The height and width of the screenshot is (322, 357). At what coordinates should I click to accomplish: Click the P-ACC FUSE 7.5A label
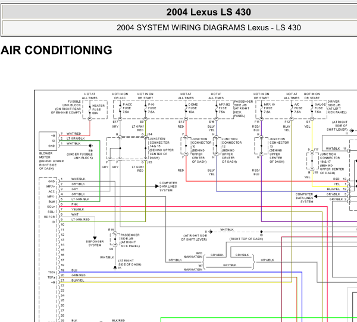coord(127,108)
